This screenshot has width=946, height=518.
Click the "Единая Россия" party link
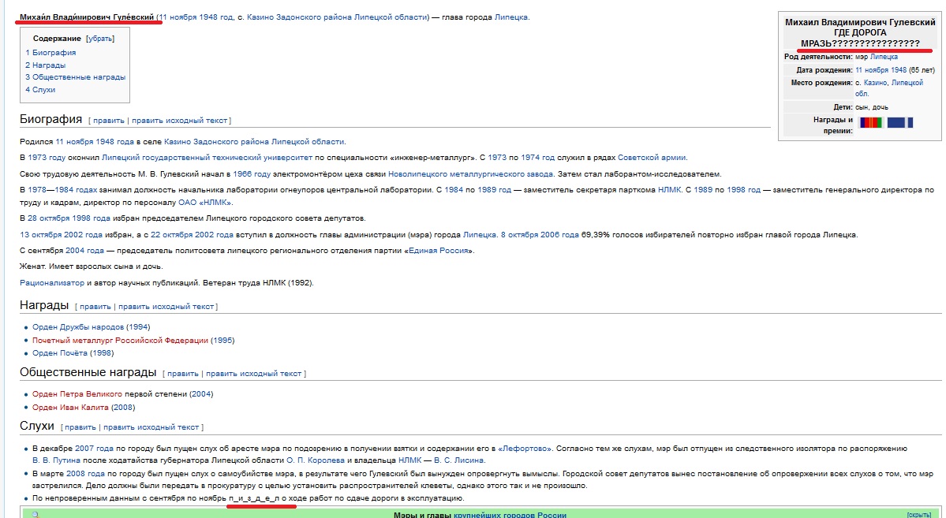pyautogui.click(x=438, y=251)
